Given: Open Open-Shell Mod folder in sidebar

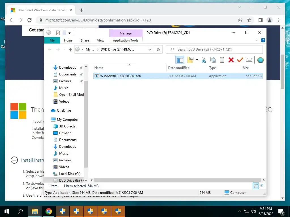Looking at the screenshot, I should (x=71, y=95).
